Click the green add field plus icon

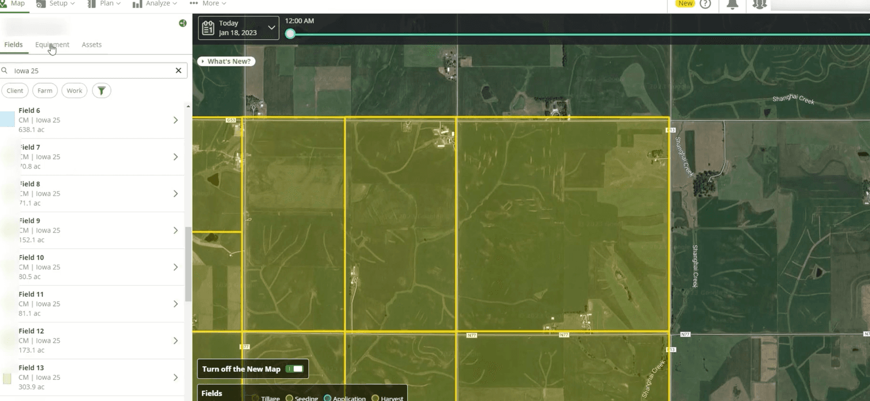pos(183,23)
